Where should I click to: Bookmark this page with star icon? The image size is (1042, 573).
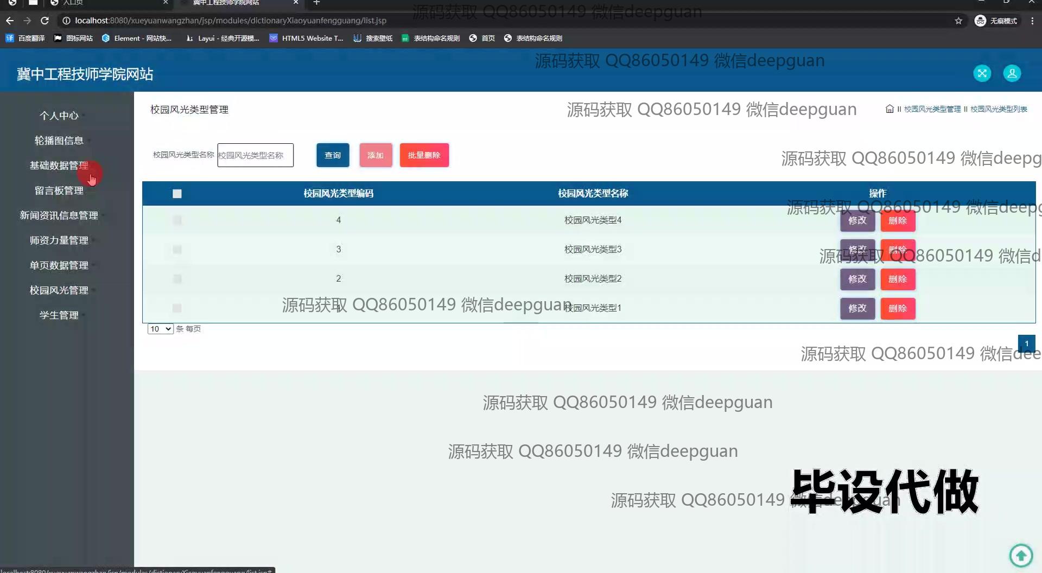click(x=958, y=21)
